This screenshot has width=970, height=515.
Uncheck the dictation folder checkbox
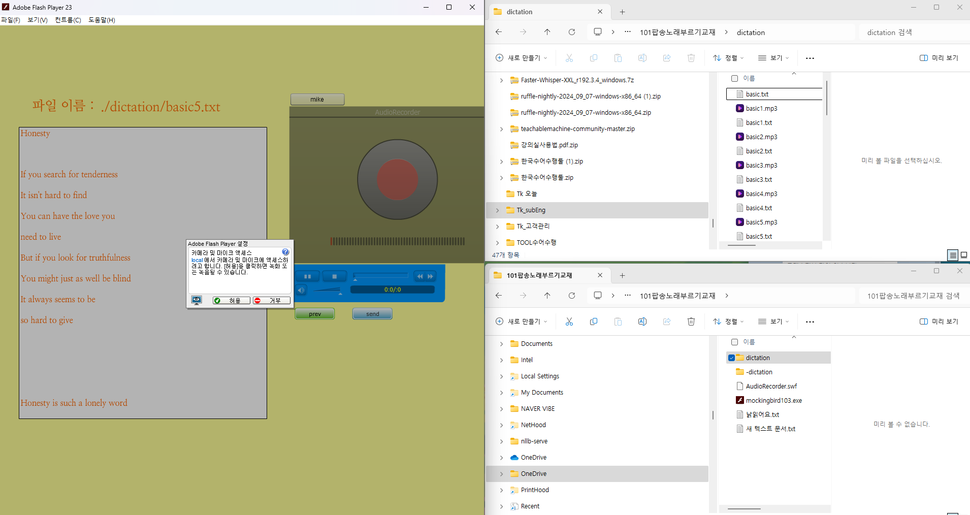(731, 358)
